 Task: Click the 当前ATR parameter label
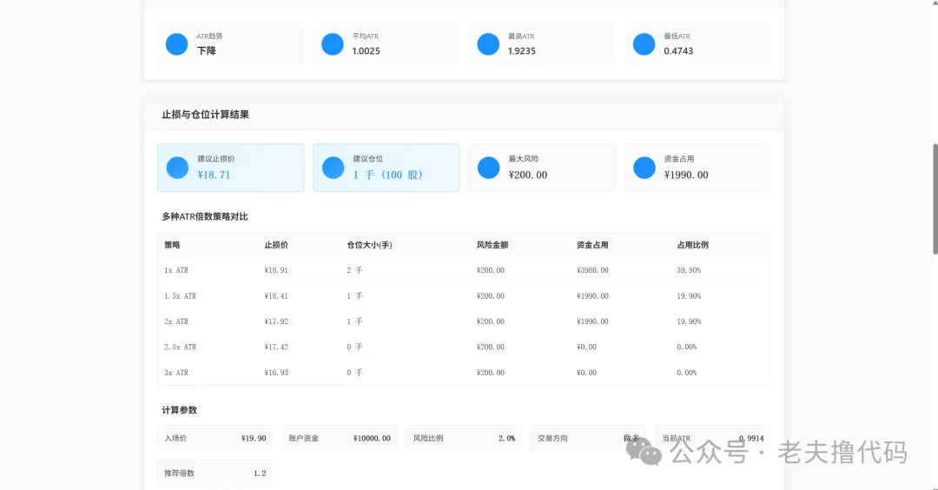click(x=676, y=439)
